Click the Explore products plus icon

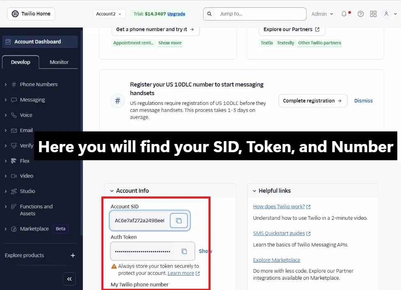click(73, 255)
